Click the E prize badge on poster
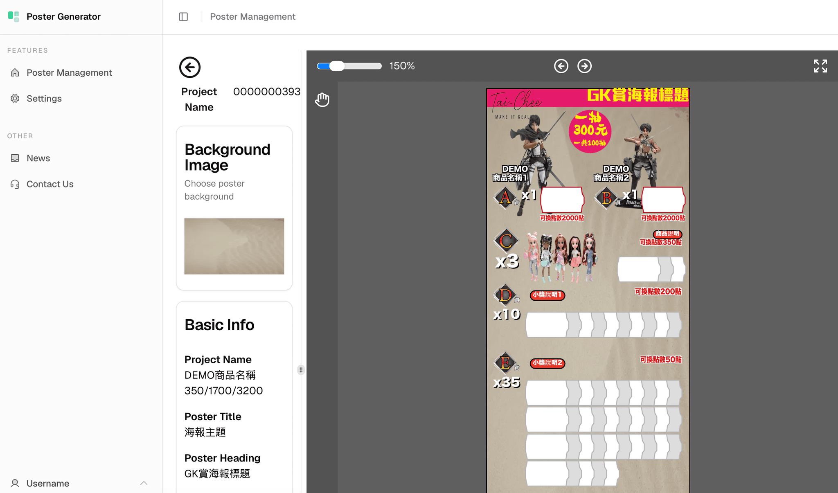 pos(505,362)
